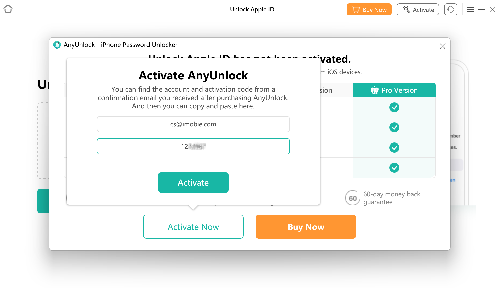Viewport: 498px width, 288px height.
Task: Click the home icon in top-left
Action: [x=9, y=9]
